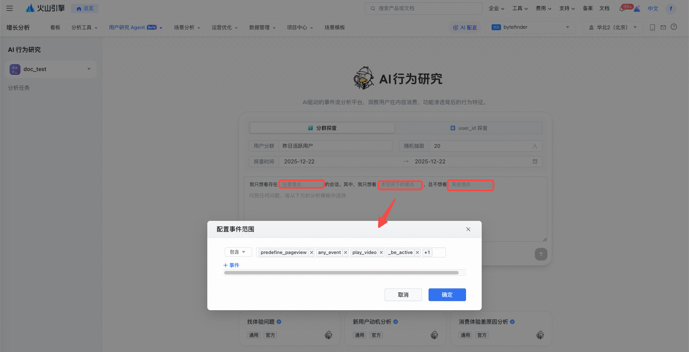Expand the 工具 menu

point(520,8)
